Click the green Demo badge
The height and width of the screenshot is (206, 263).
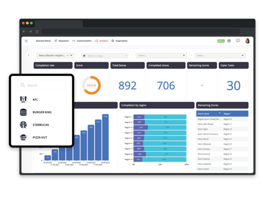(221, 41)
